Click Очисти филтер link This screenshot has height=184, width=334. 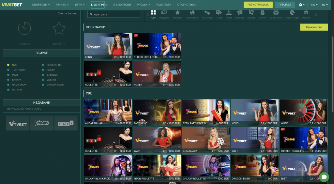[67, 13]
